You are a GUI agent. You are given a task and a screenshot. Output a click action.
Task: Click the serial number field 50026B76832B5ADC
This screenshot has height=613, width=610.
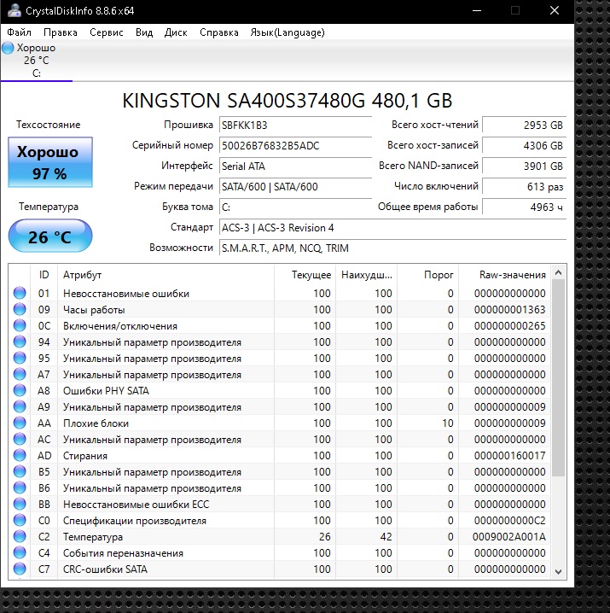(295, 146)
